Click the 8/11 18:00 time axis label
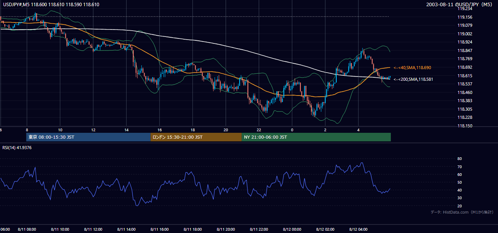 [192, 229]
